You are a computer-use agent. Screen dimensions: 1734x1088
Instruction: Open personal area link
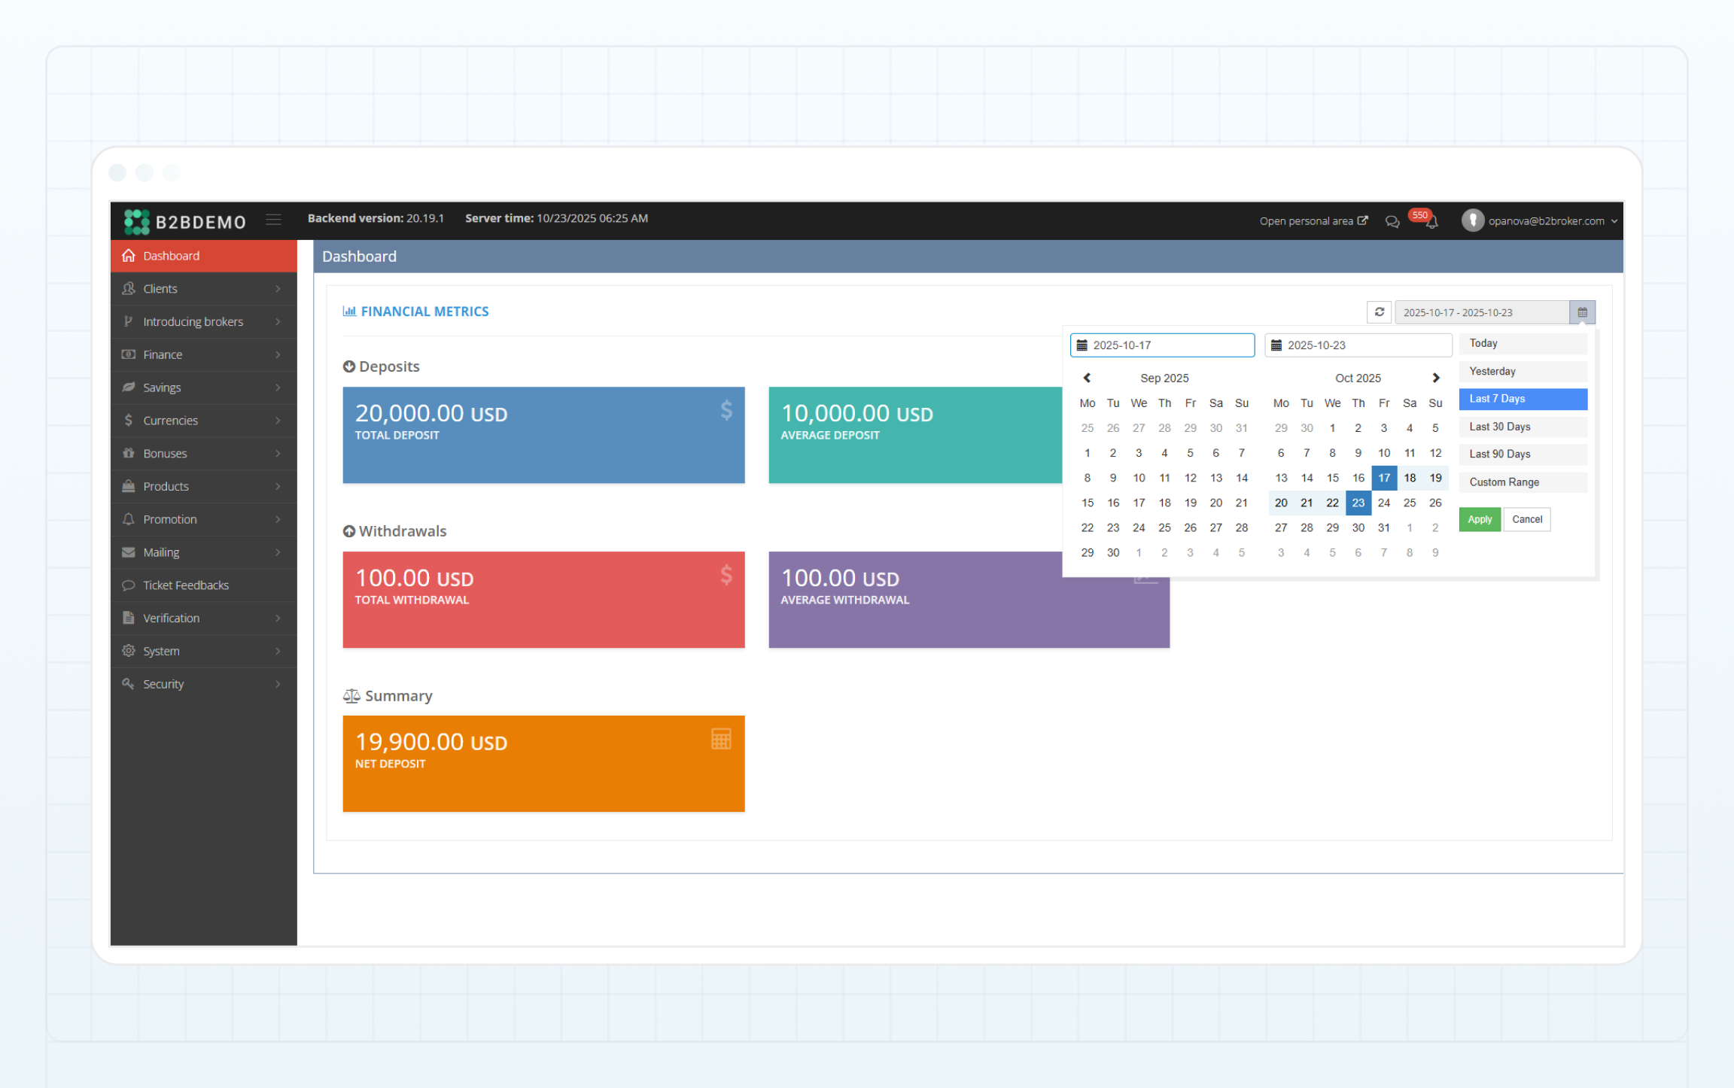tap(1313, 221)
